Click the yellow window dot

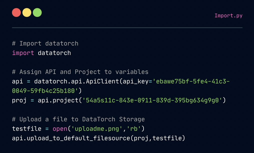pyautogui.click(x=27, y=12)
